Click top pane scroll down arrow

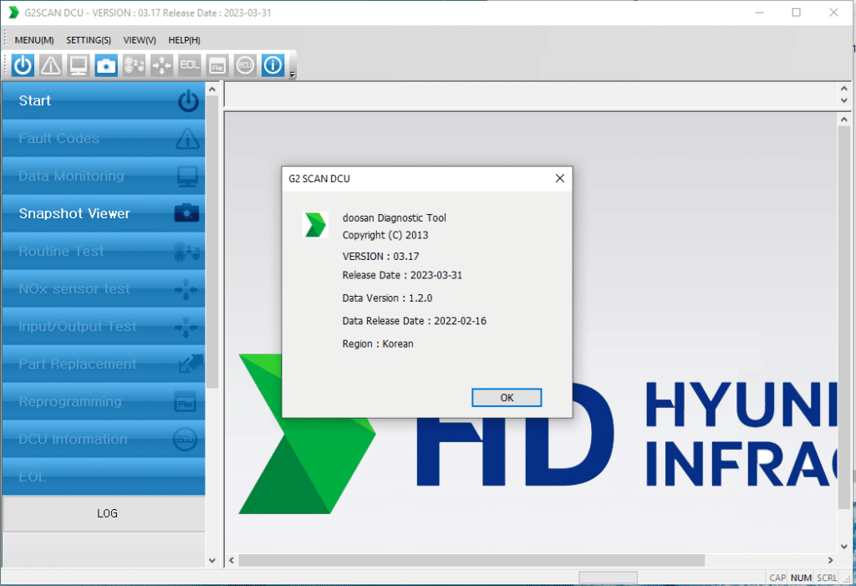(844, 100)
